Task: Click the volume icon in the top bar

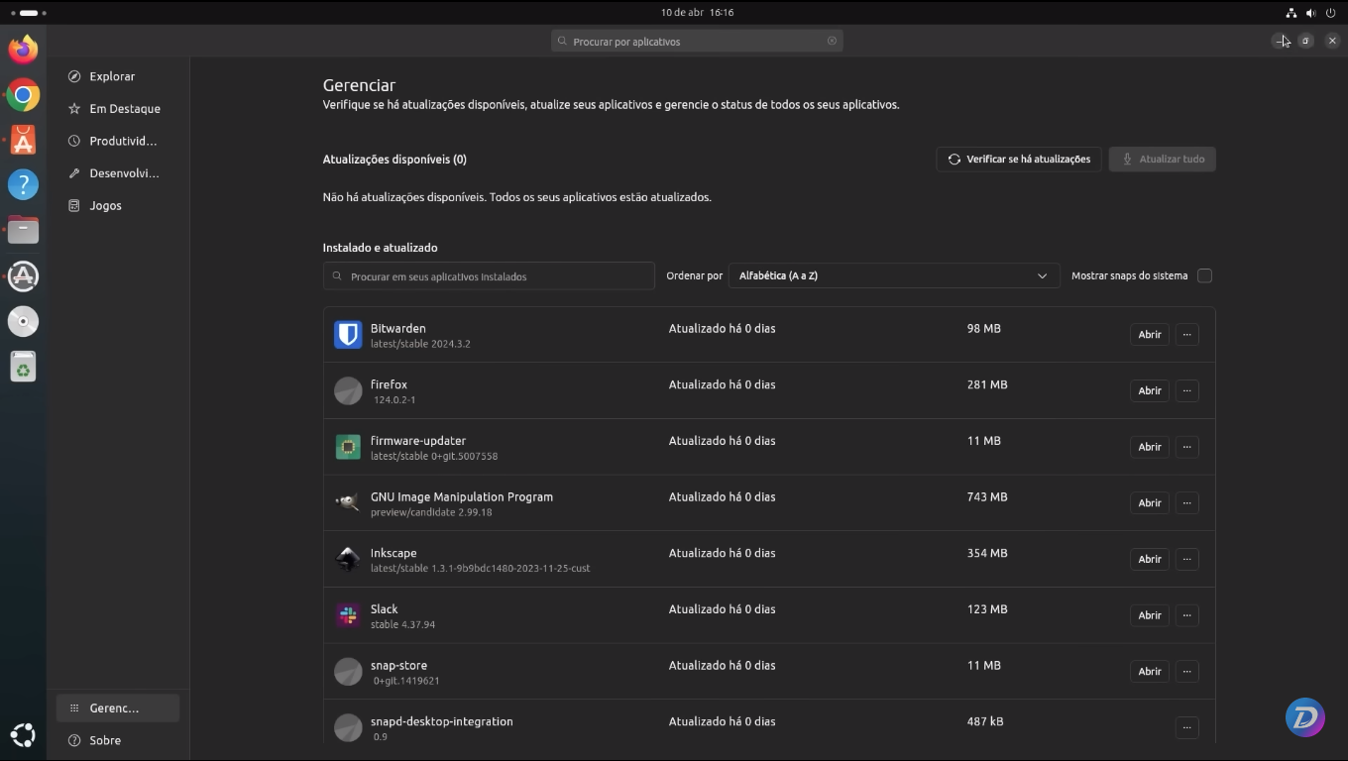Action: coord(1310,13)
